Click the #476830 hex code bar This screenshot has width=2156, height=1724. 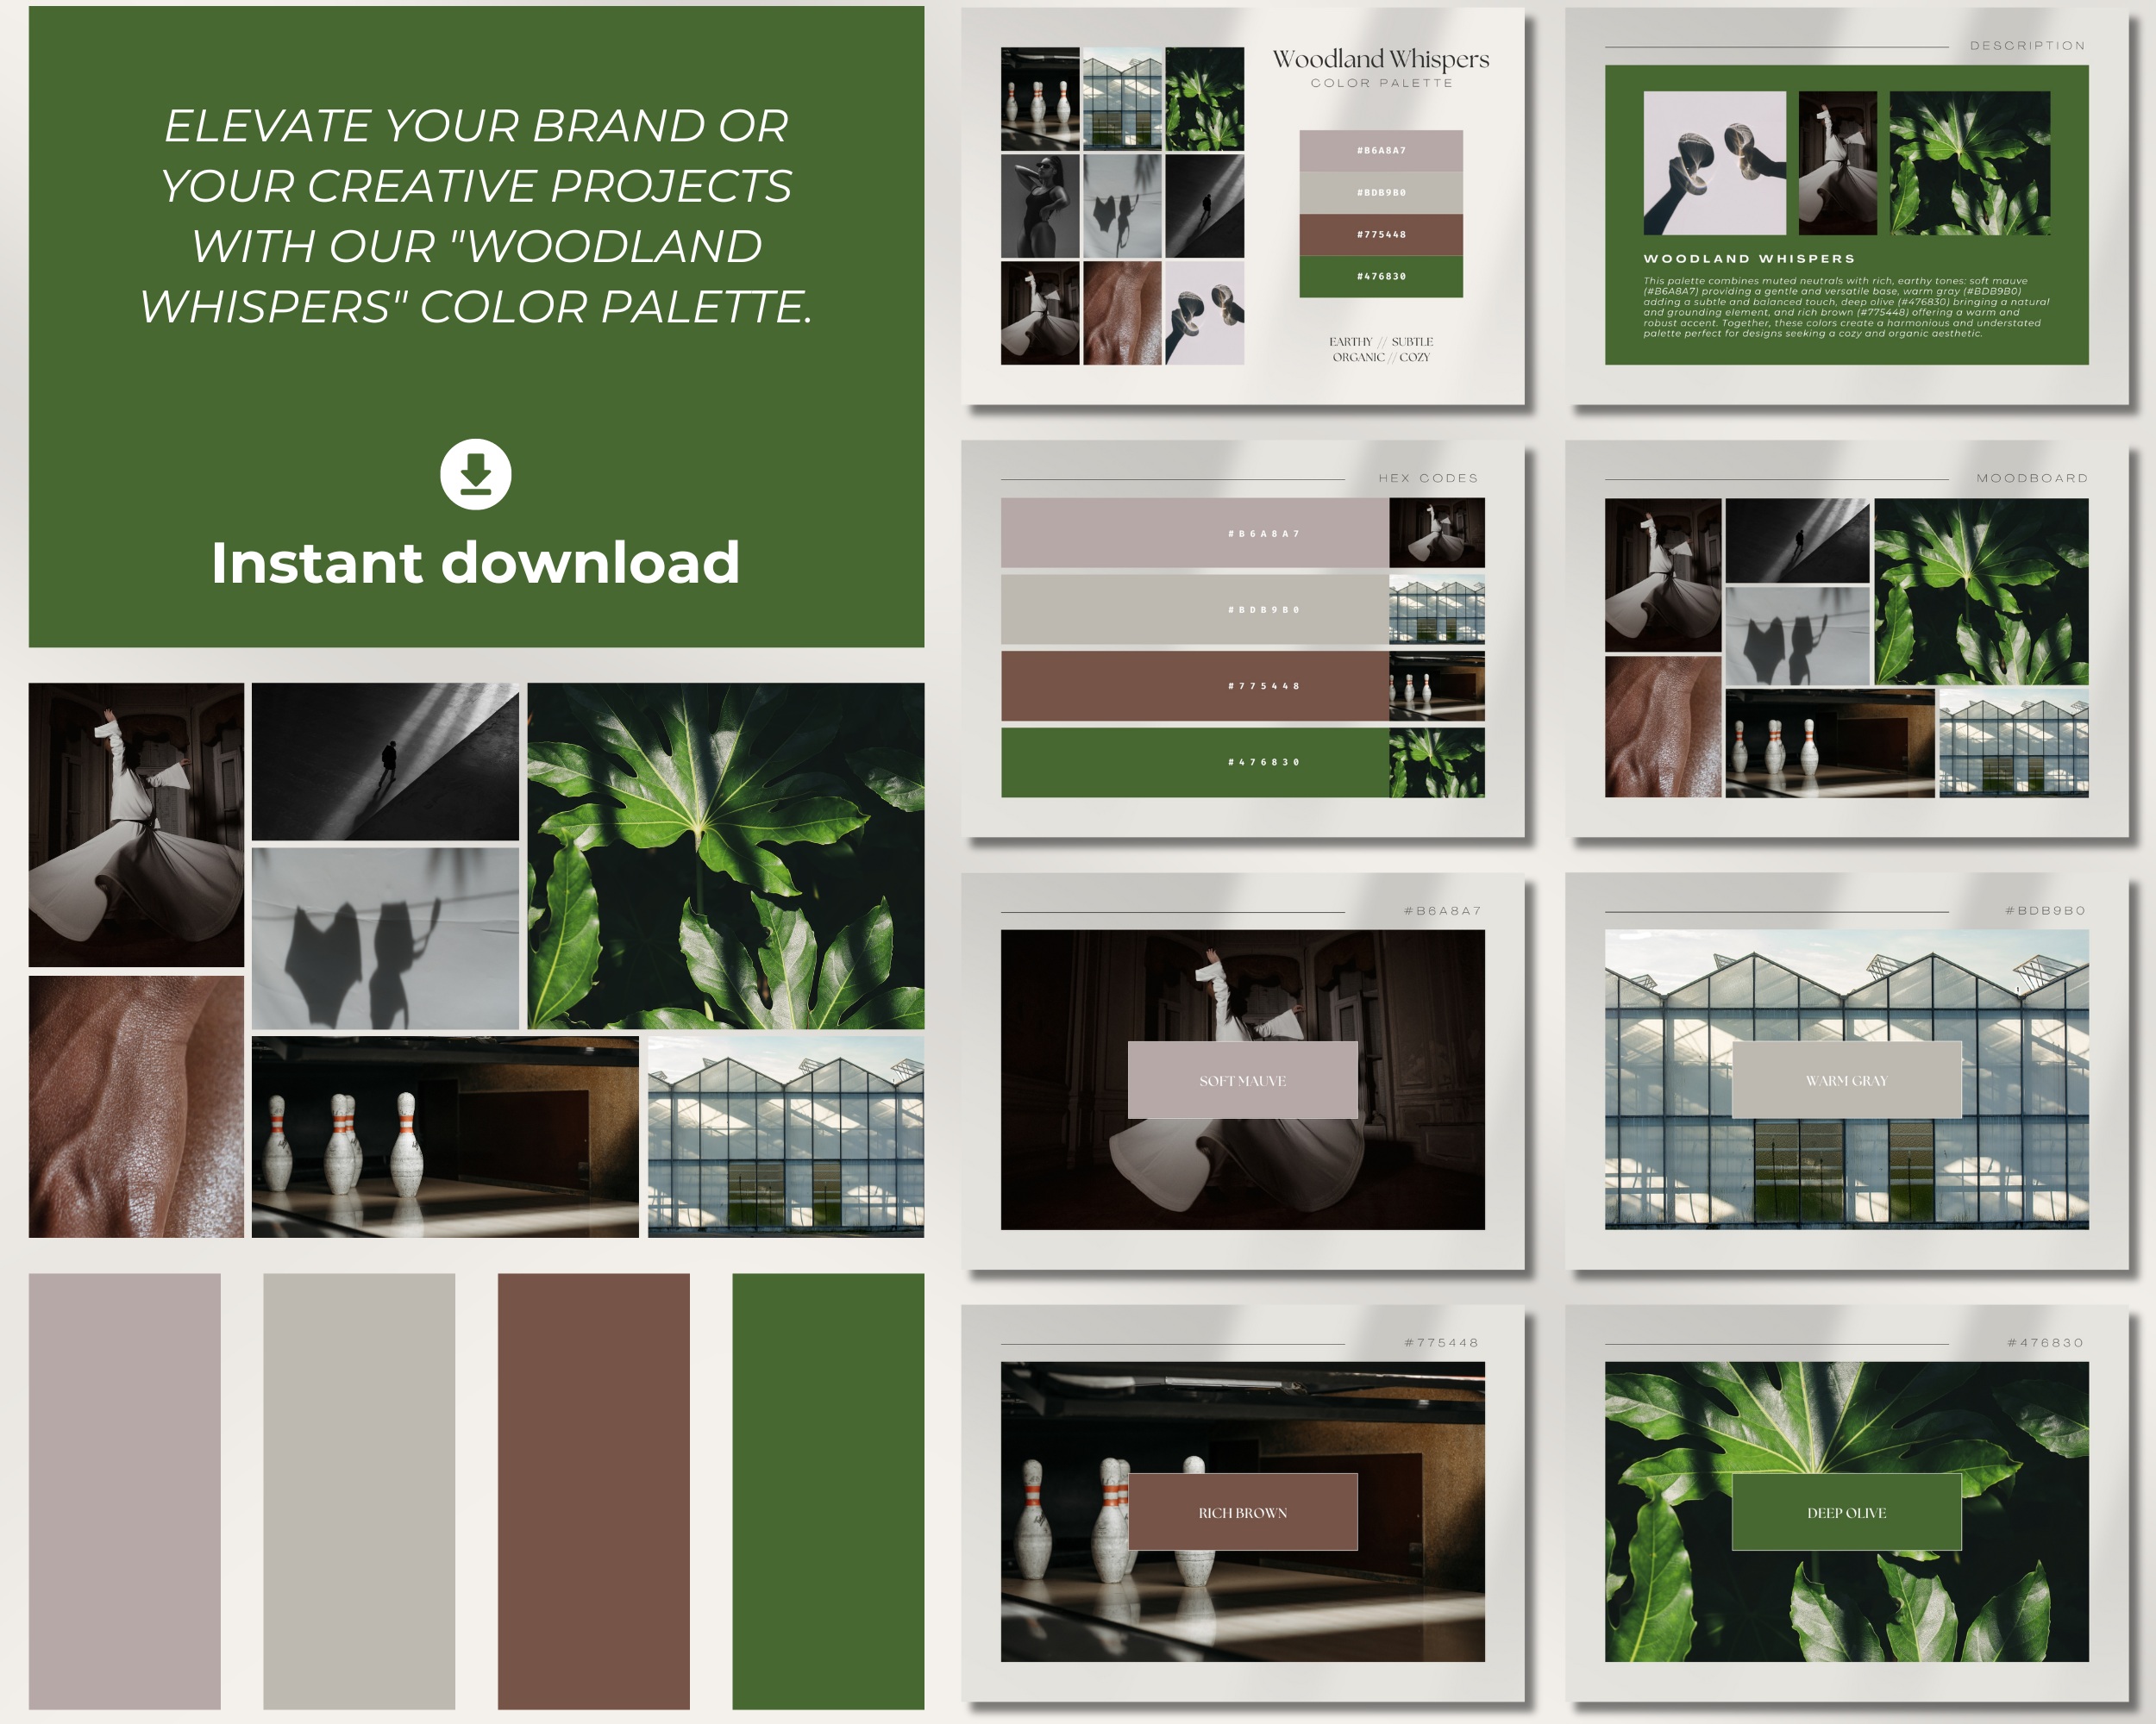(1194, 763)
